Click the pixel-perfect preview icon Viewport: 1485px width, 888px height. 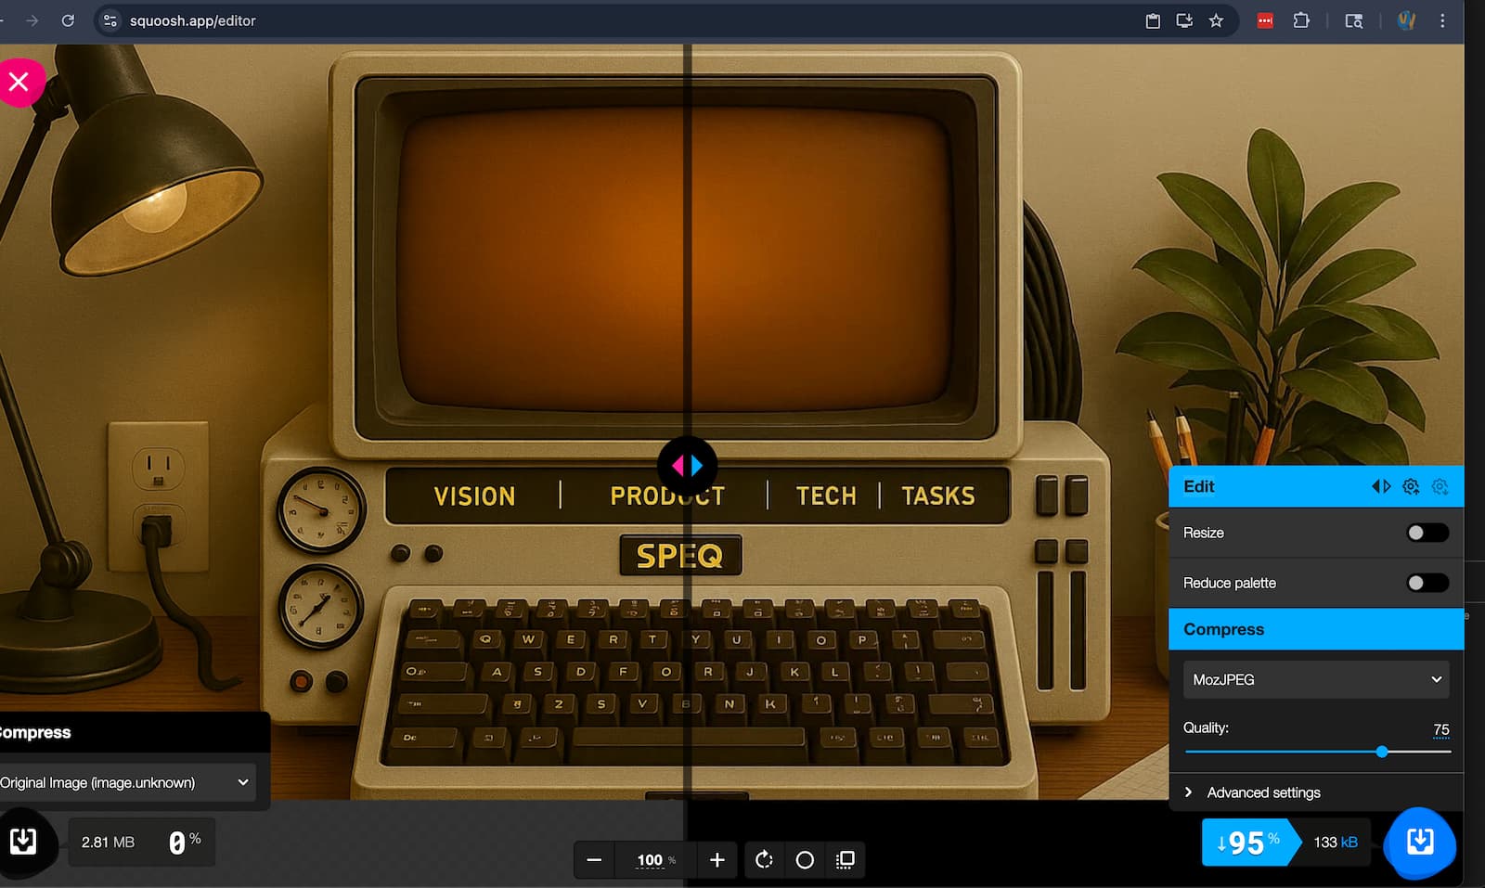846,860
